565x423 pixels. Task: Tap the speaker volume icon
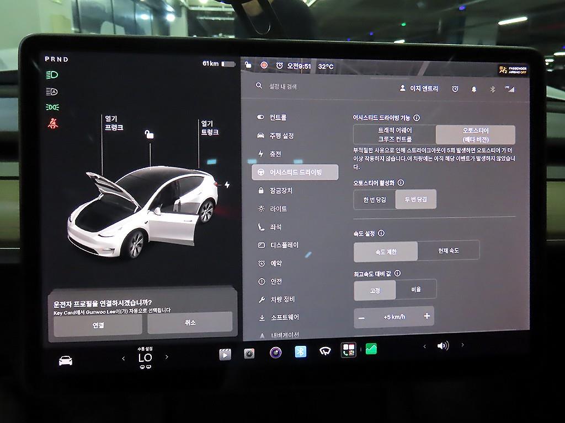pos(443,346)
